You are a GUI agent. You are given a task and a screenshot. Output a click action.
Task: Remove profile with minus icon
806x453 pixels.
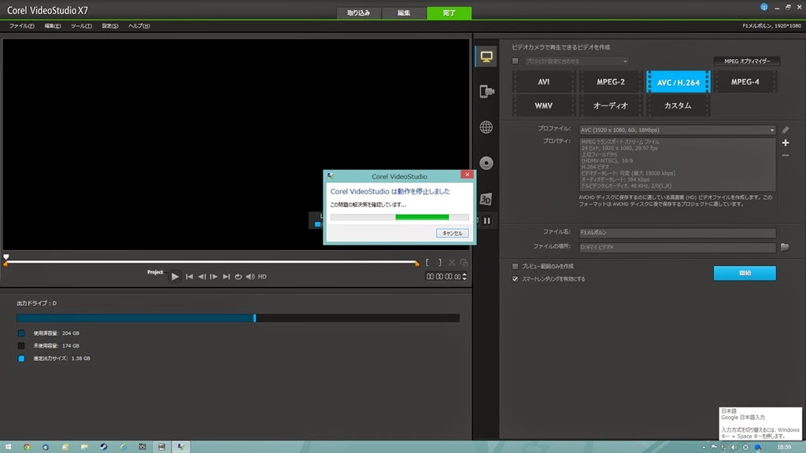point(785,155)
